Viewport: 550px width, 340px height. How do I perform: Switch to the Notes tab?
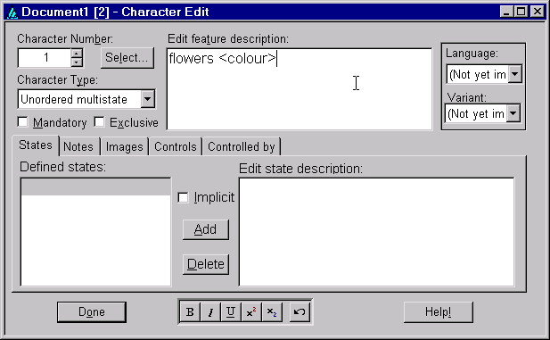point(78,146)
